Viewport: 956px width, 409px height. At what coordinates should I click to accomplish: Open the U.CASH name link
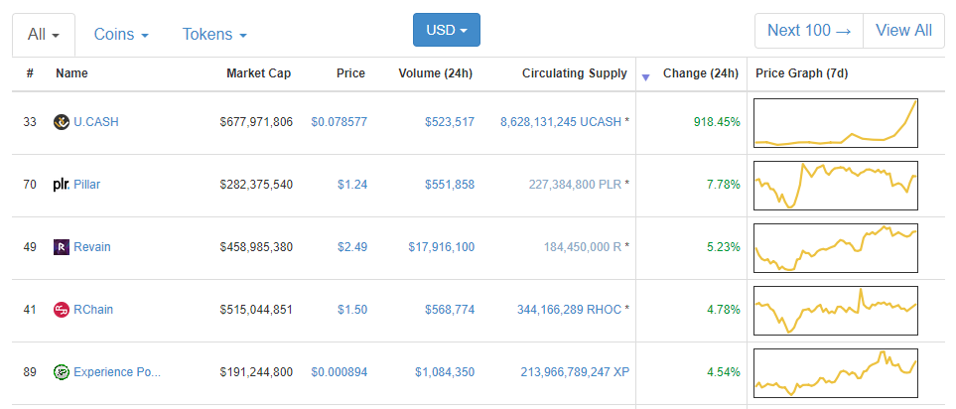[x=96, y=122]
